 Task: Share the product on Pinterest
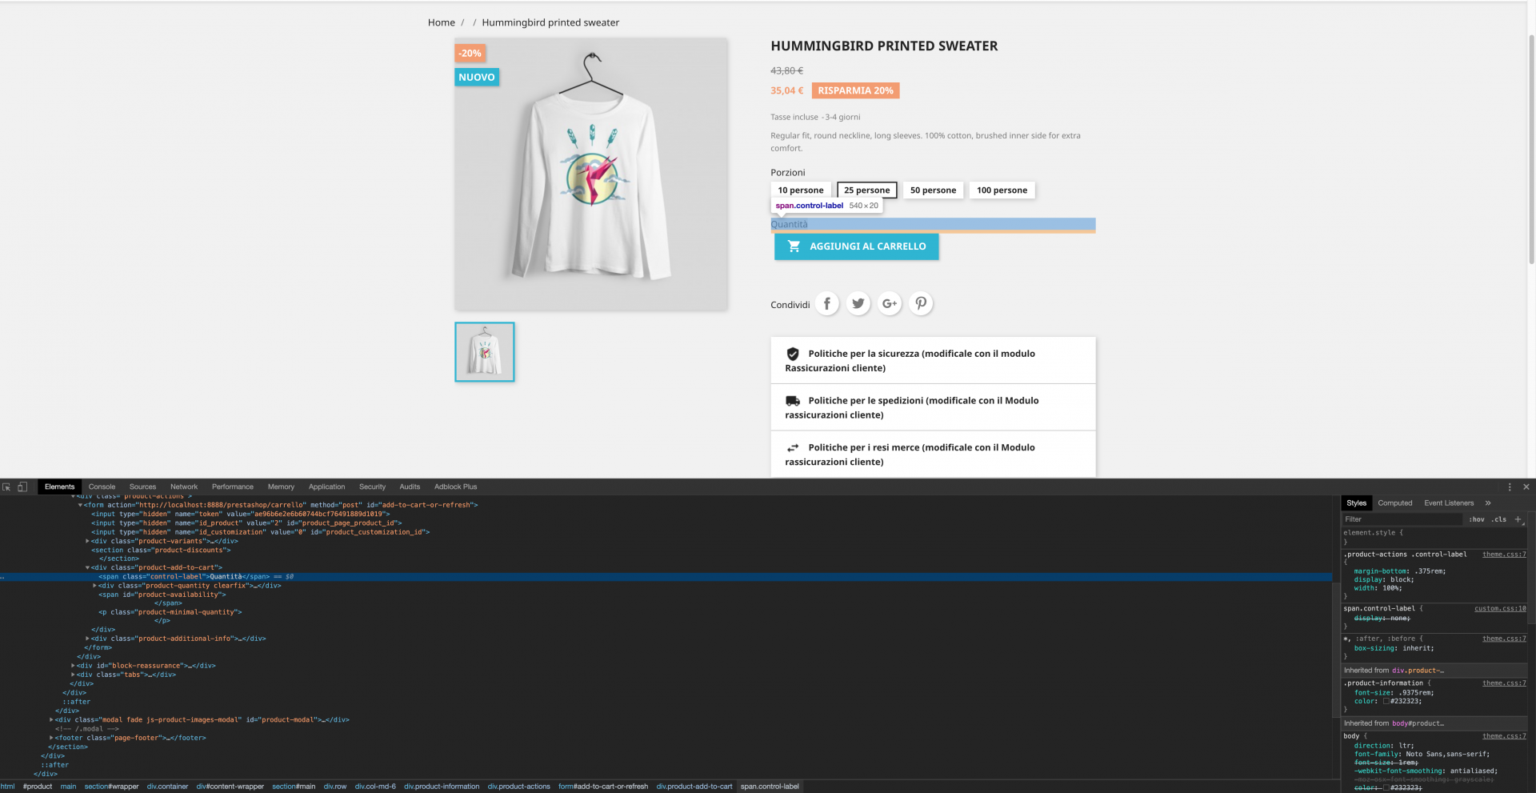coord(921,303)
